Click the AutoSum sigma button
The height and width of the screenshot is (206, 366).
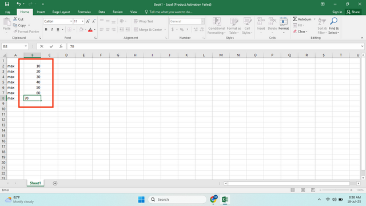[302, 19]
